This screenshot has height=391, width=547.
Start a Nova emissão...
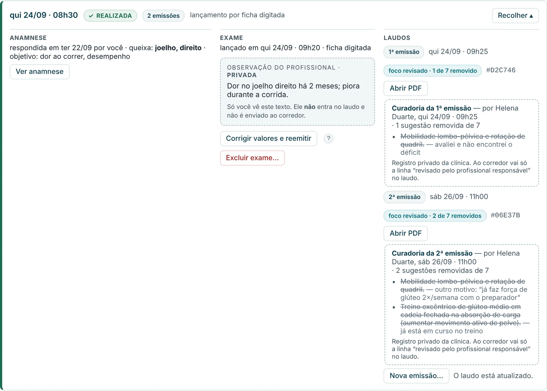(416, 376)
